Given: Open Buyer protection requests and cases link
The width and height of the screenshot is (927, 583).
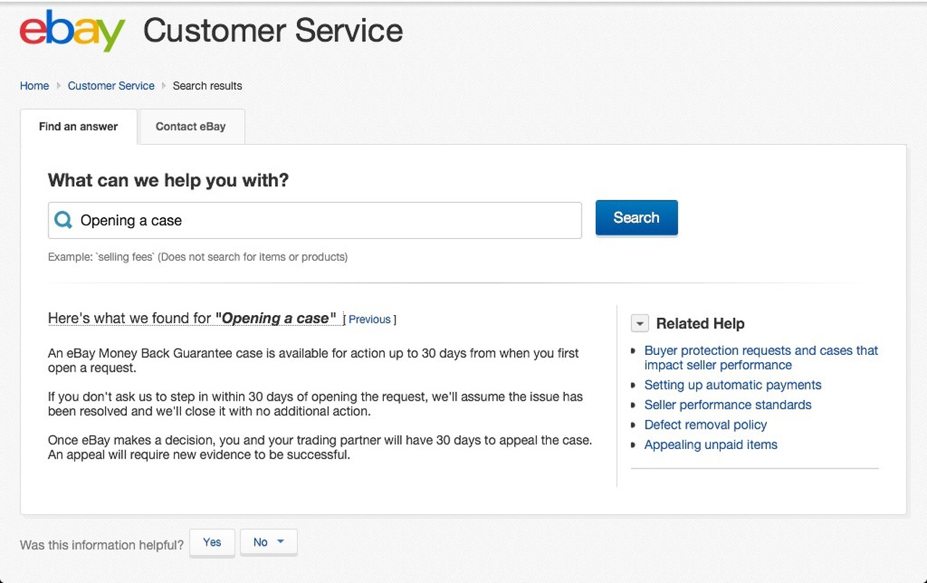Looking at the screenshot, I should pyautogui.click(x=761, y=358).
